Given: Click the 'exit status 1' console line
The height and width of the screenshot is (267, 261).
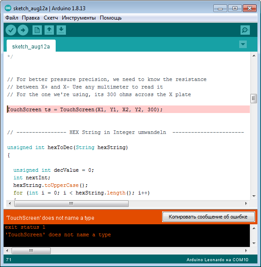Looking at the screenshot, I should (x=25, y=227).
